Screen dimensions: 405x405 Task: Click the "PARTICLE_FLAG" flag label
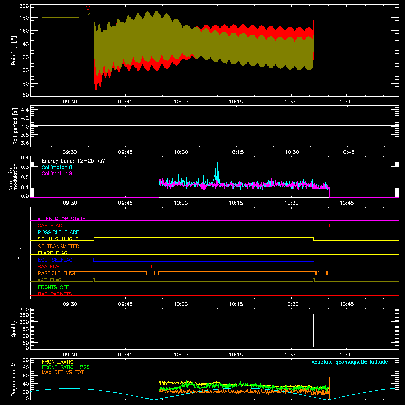pos(57,273)
